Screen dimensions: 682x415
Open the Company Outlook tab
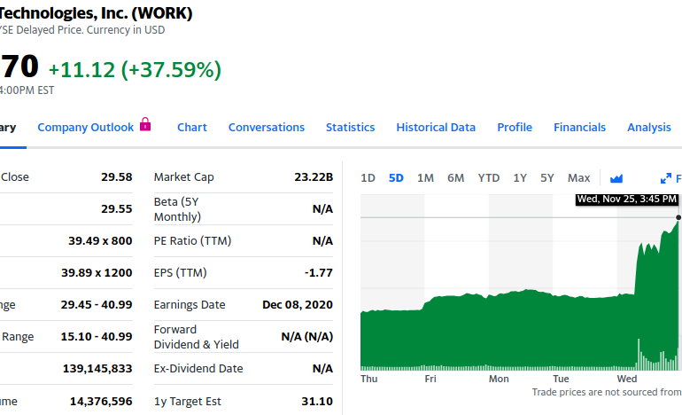(85, 127)
